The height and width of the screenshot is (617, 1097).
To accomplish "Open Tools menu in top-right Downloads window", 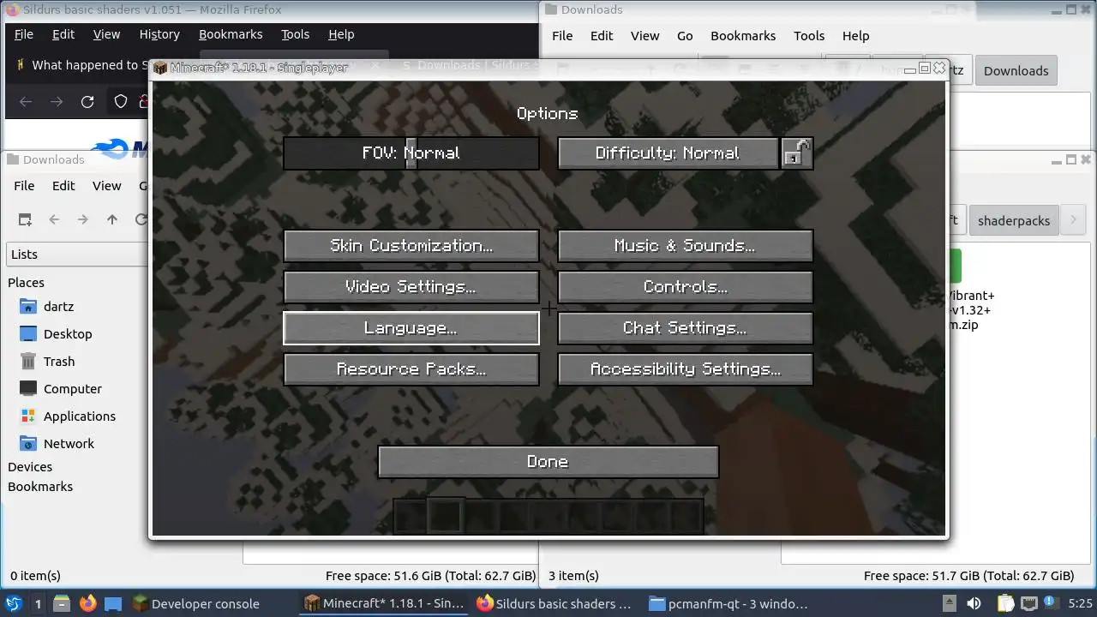I will (809, 36).
